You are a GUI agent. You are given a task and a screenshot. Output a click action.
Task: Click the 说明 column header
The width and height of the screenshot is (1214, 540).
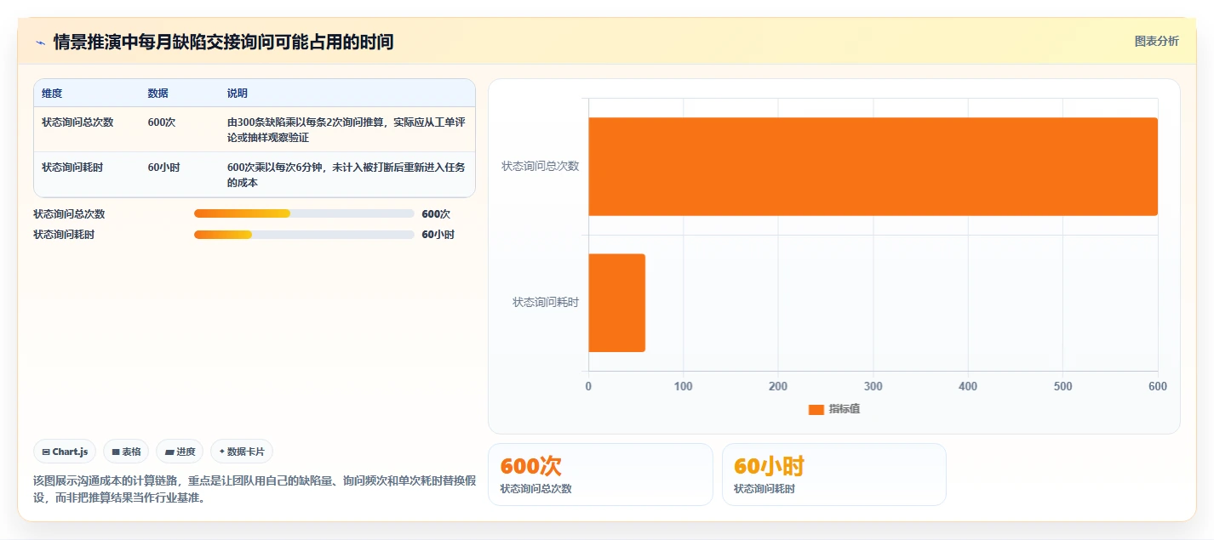[238, 94]
